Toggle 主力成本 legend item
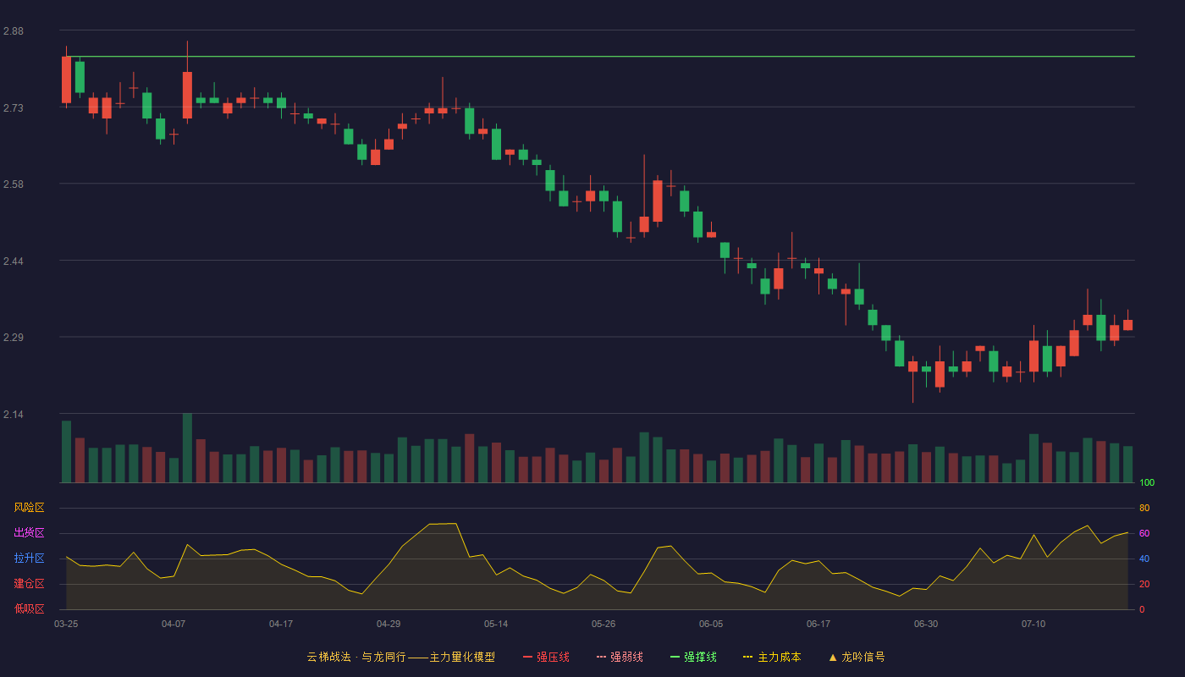Image resolution: width=1185 pixels, height=677 pixels. click(772, 657)
